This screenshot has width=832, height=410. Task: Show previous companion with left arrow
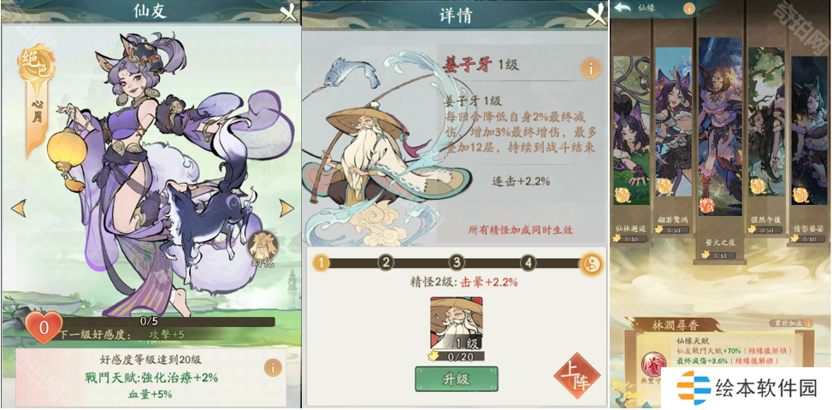pyautogui.click(x=19, y=208)
